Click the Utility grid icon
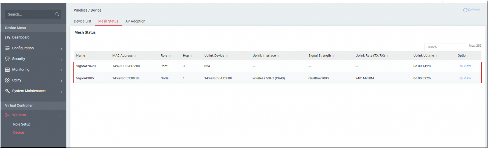 (7, 80)
